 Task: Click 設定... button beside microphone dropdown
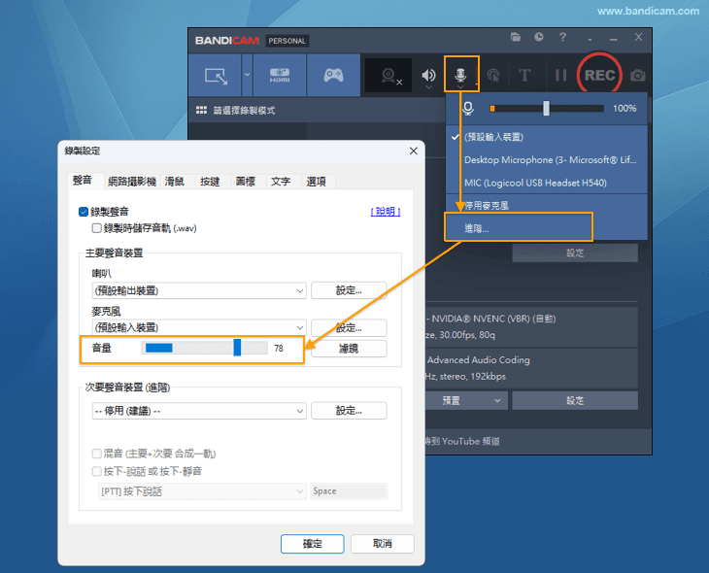point(349,327)
